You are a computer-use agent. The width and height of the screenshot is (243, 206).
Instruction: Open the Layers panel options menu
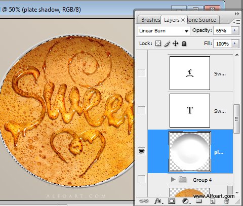coord(236,22)
